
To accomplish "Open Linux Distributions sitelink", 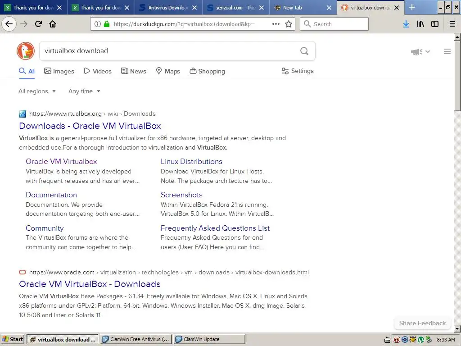I will click(x=191, y=162).
